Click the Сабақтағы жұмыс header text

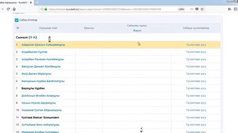[x=137, y=25]
